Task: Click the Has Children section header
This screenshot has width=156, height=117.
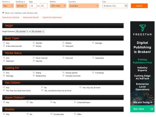Action: click(63, 83)
